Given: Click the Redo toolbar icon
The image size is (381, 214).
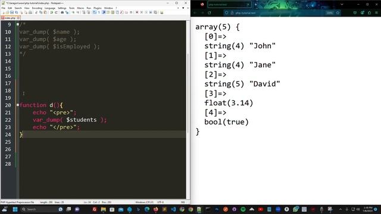Looking at the screenshot, I should 56,12.
